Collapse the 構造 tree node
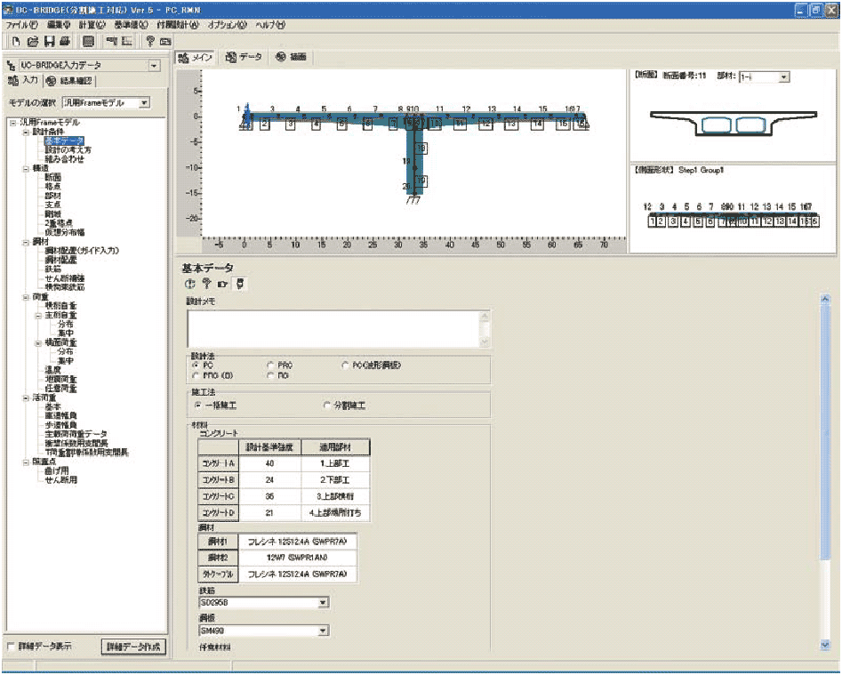 point(25,169)
